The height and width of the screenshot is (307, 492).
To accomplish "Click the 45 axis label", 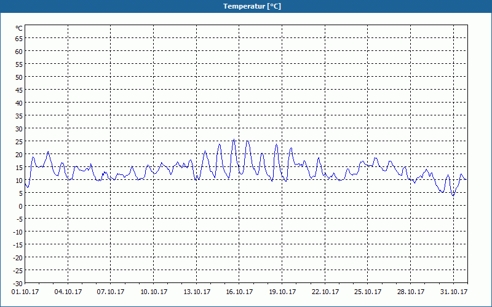I will 19,90.
